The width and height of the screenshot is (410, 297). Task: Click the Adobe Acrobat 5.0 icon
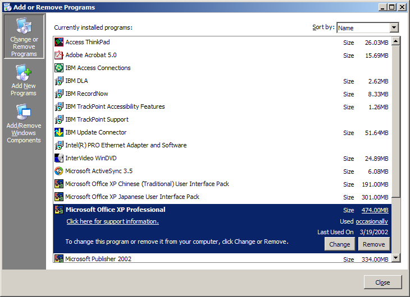coord(59,55)
